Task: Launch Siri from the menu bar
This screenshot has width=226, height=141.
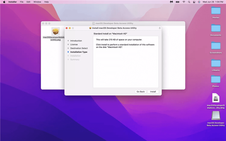Action: click(x=199, y=2)
